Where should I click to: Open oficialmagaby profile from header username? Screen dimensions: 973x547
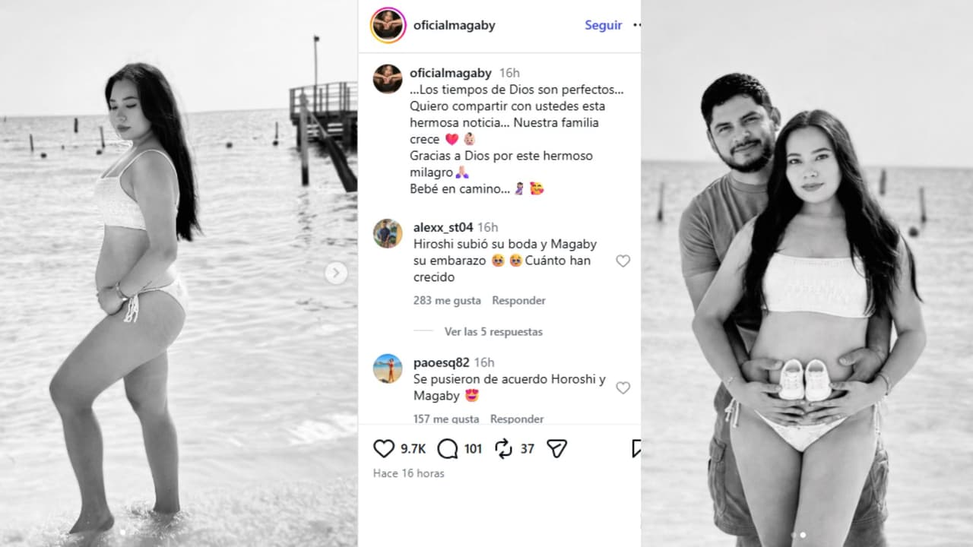point(454,25)
